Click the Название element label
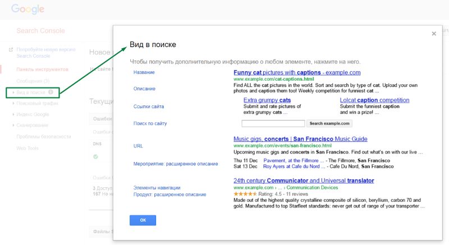Image resolution: width=449 pixels, height=245 pixels. pos(144,72)
